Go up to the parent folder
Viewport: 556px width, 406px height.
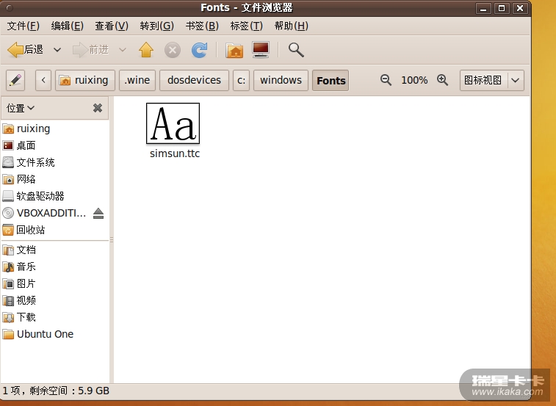click(146, 50)
